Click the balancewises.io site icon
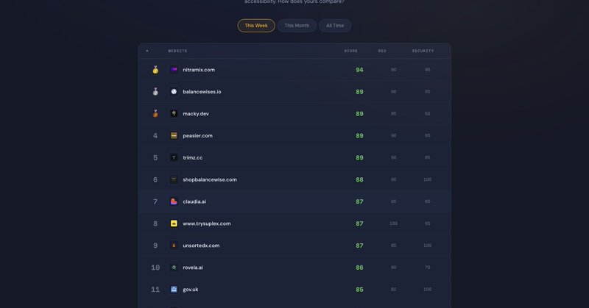 174,92
